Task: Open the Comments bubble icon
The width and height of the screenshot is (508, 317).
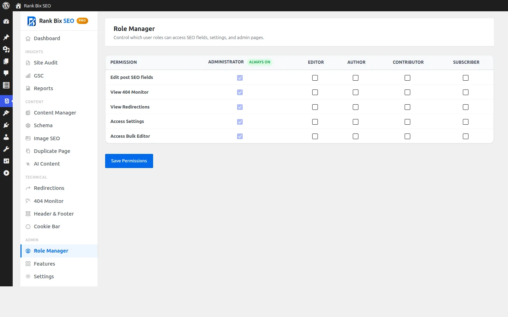Action: coord(6,73)
